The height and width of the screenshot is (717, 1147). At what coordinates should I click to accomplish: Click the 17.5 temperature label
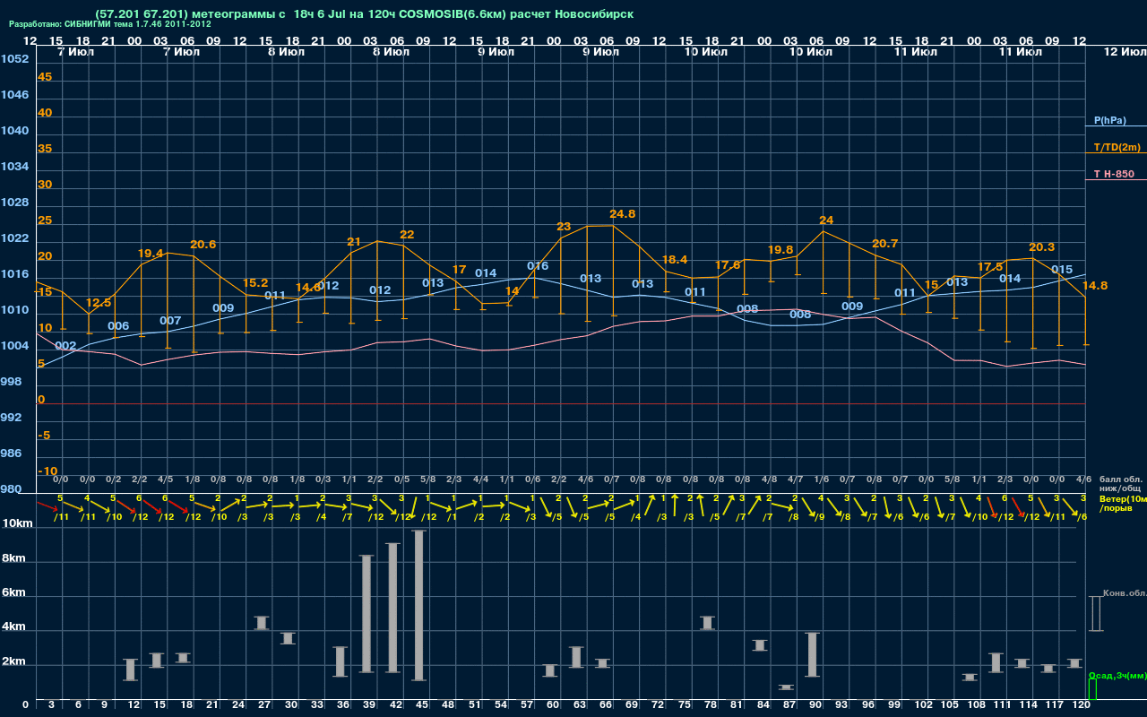tap(989, 267)
